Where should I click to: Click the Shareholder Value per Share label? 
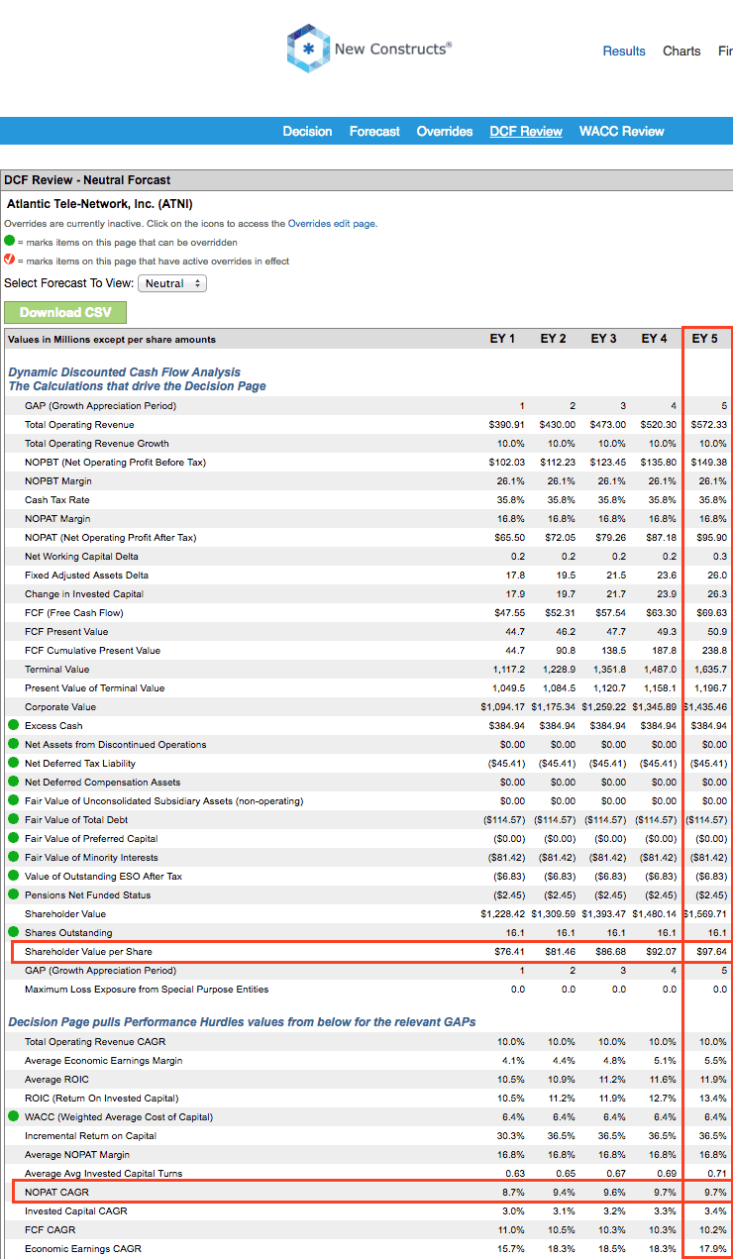[88, 951]
